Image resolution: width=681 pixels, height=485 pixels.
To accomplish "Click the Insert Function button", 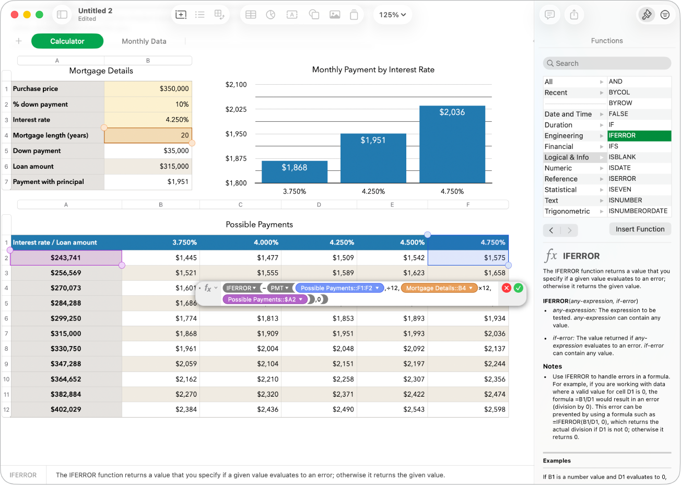I will 640,229.
